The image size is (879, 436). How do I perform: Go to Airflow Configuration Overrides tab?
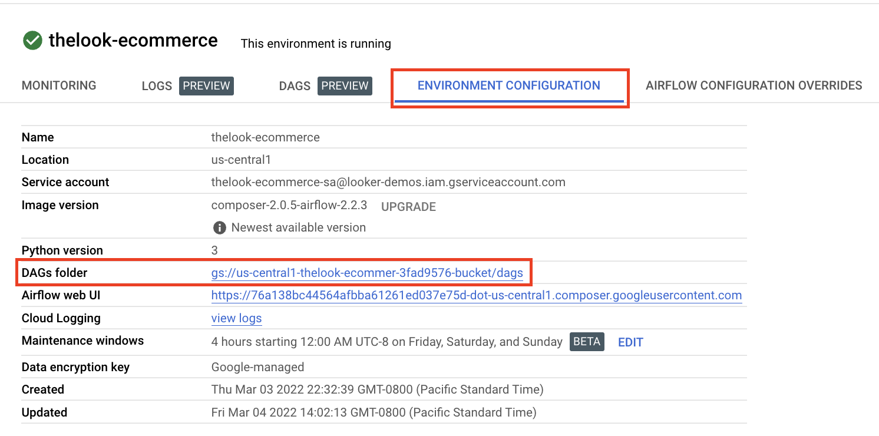coord(754,85)
